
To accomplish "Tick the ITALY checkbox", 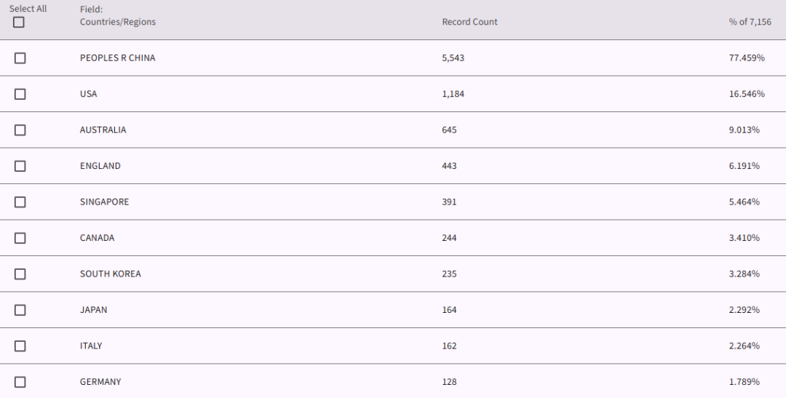I will [20, 346].
